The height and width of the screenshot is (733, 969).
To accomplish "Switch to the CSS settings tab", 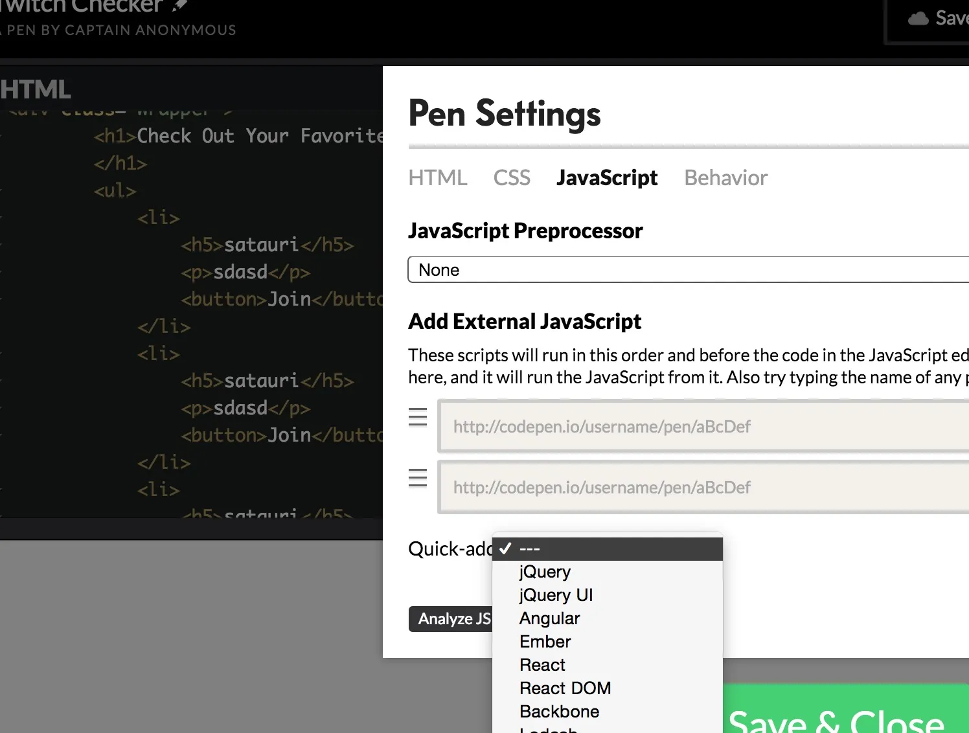I will [512, 177].
